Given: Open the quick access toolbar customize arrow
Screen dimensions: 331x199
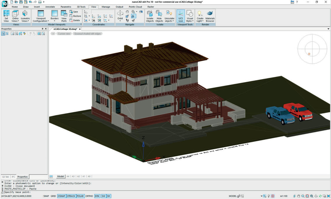Looking at the screenshot, I should 44,2.
